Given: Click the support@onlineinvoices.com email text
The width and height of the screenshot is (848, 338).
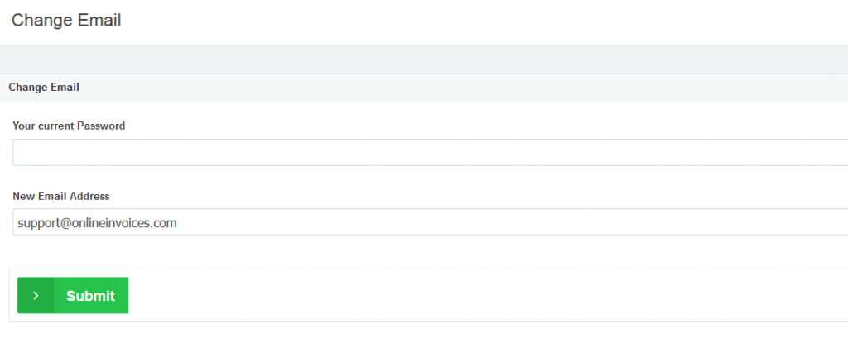Looking at the screenshot, I should coord(97,223).
